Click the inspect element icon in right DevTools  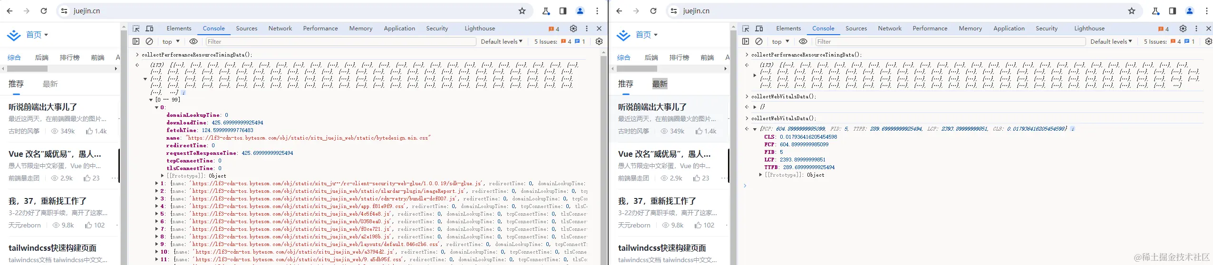[x=746, y=28]
